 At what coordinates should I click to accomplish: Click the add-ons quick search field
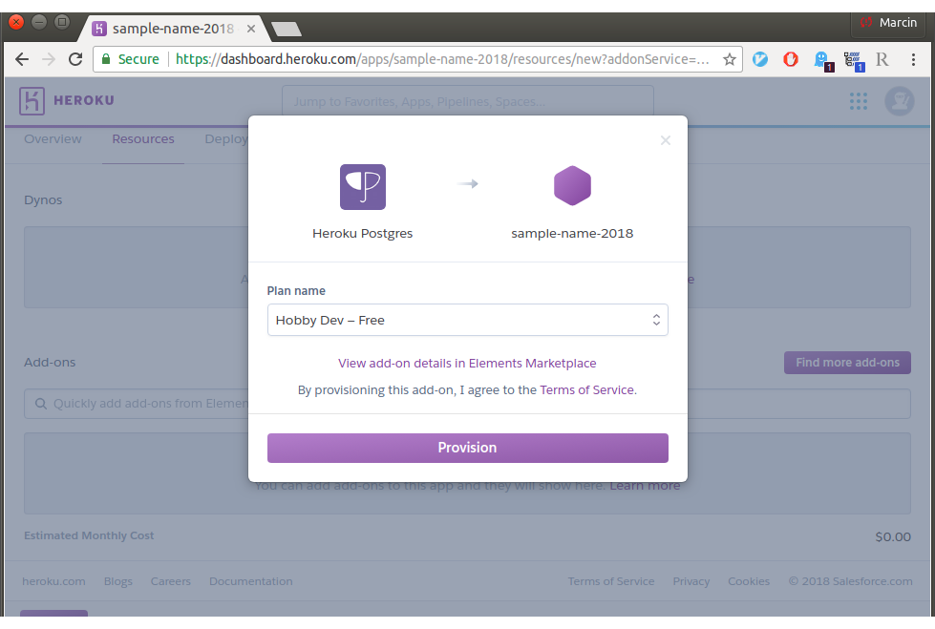click(x=468, y=404)
